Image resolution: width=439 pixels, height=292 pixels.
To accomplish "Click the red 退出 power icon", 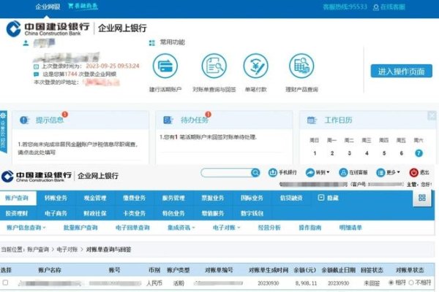I will [x=414, y=173].
